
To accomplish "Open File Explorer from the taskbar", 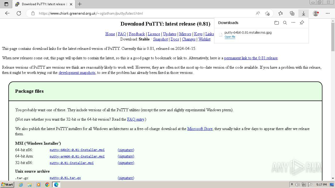I will [30, 185].
